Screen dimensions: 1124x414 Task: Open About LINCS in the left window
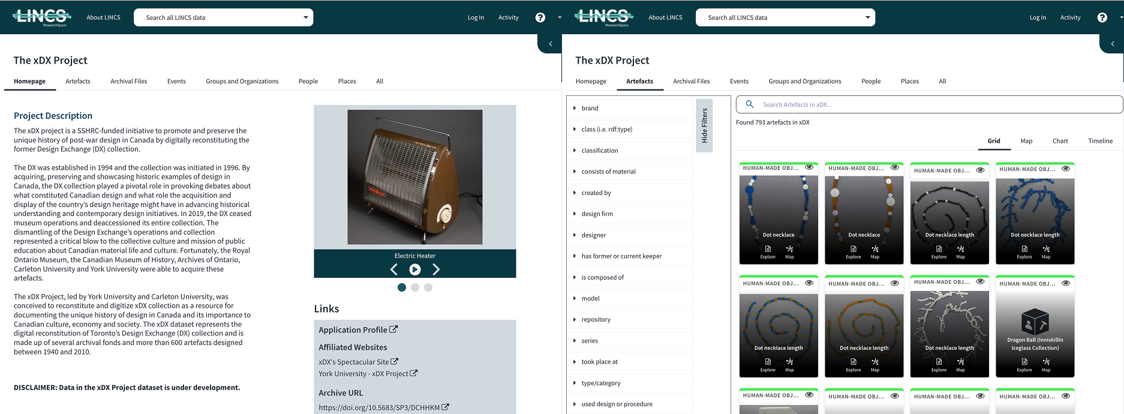pos(103,17)
